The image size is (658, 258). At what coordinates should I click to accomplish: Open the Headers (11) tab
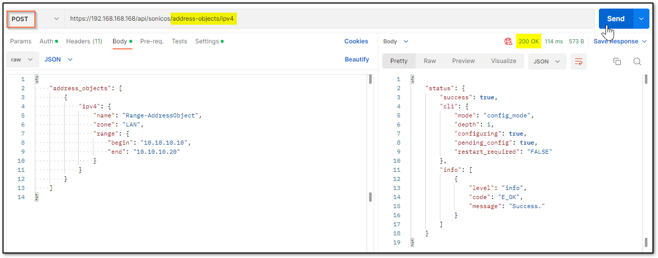pyautogui.click(x=84, y=41)
